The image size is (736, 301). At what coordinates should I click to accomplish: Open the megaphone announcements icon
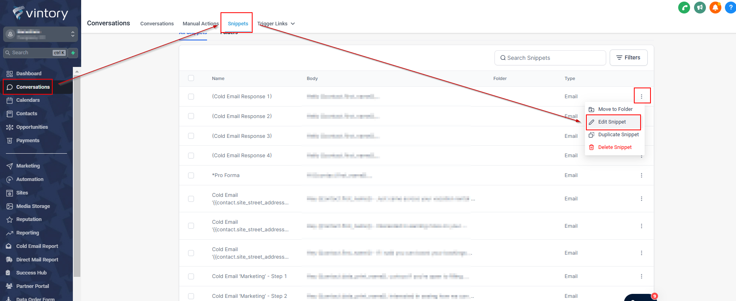tap(700, 8)
